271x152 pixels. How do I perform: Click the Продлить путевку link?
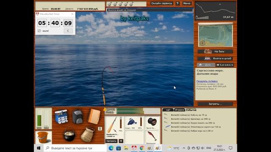tap(207, 81)
